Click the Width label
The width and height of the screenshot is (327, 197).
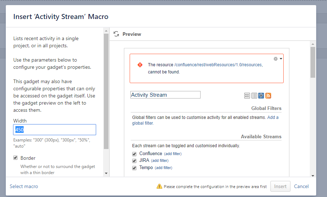click(20, 121)
